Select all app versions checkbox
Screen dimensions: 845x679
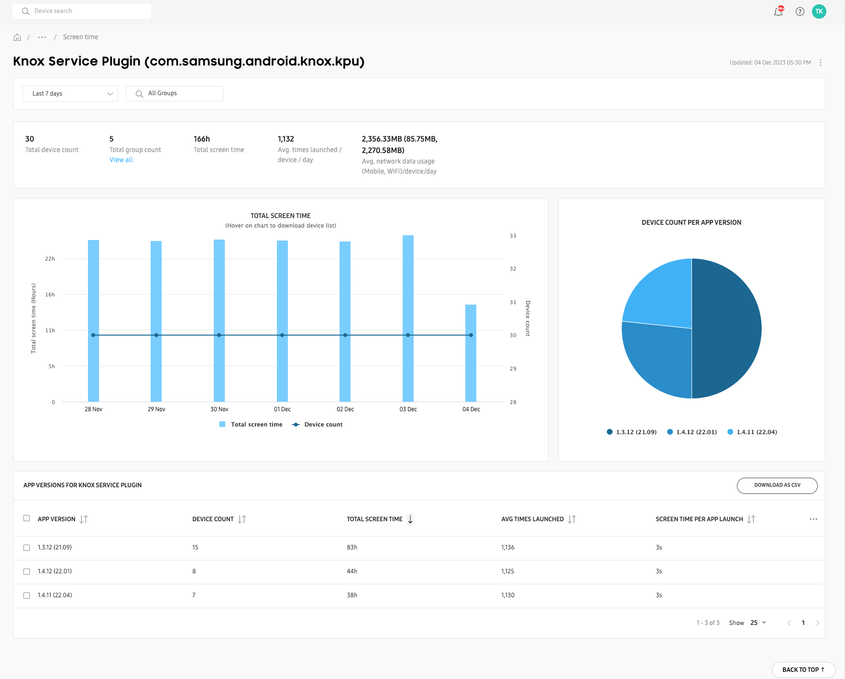[x=27, y=518]
